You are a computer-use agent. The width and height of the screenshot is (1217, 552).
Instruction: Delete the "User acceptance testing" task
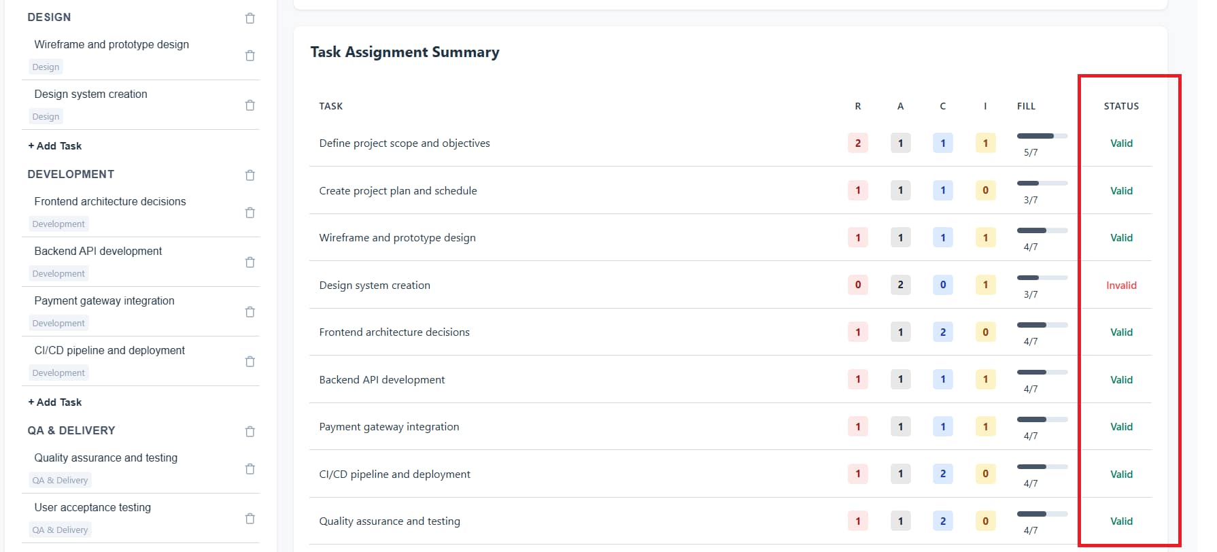click(250, 518)
